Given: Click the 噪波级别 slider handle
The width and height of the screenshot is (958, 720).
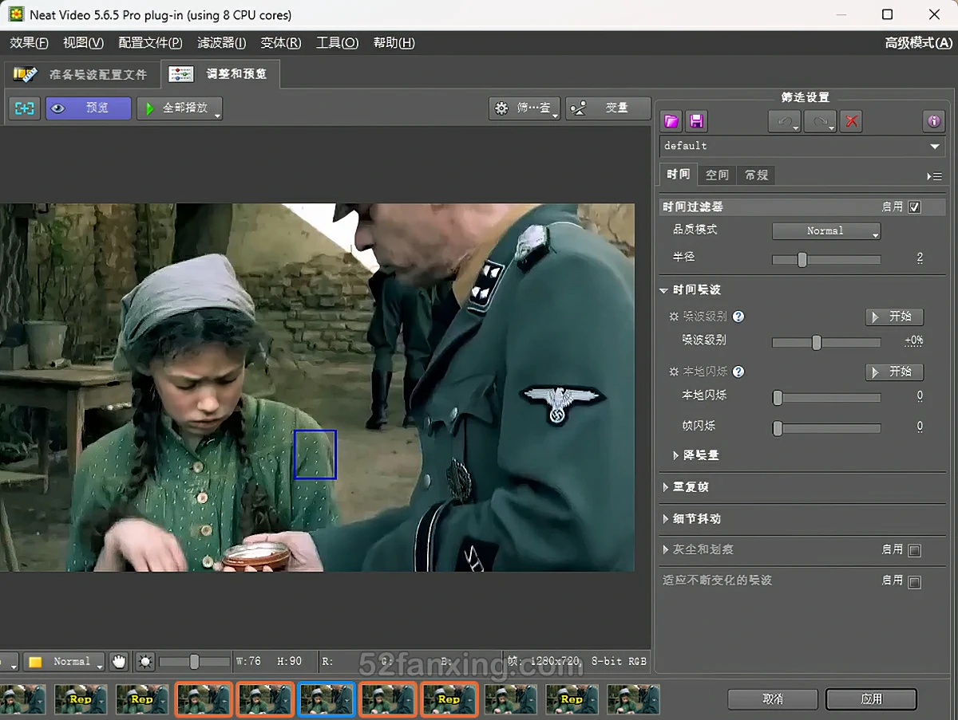Looking at the screenshot, I should coord(816,342).
